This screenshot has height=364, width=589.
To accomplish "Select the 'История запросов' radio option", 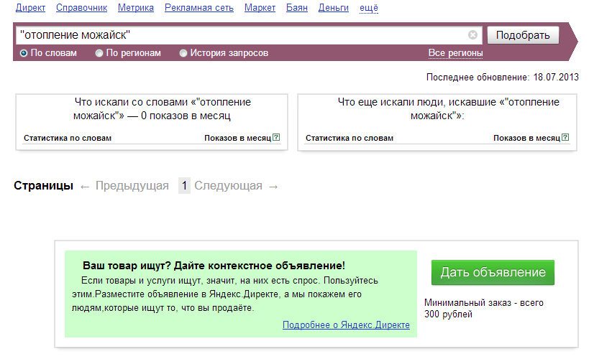I will click(183, 53).
